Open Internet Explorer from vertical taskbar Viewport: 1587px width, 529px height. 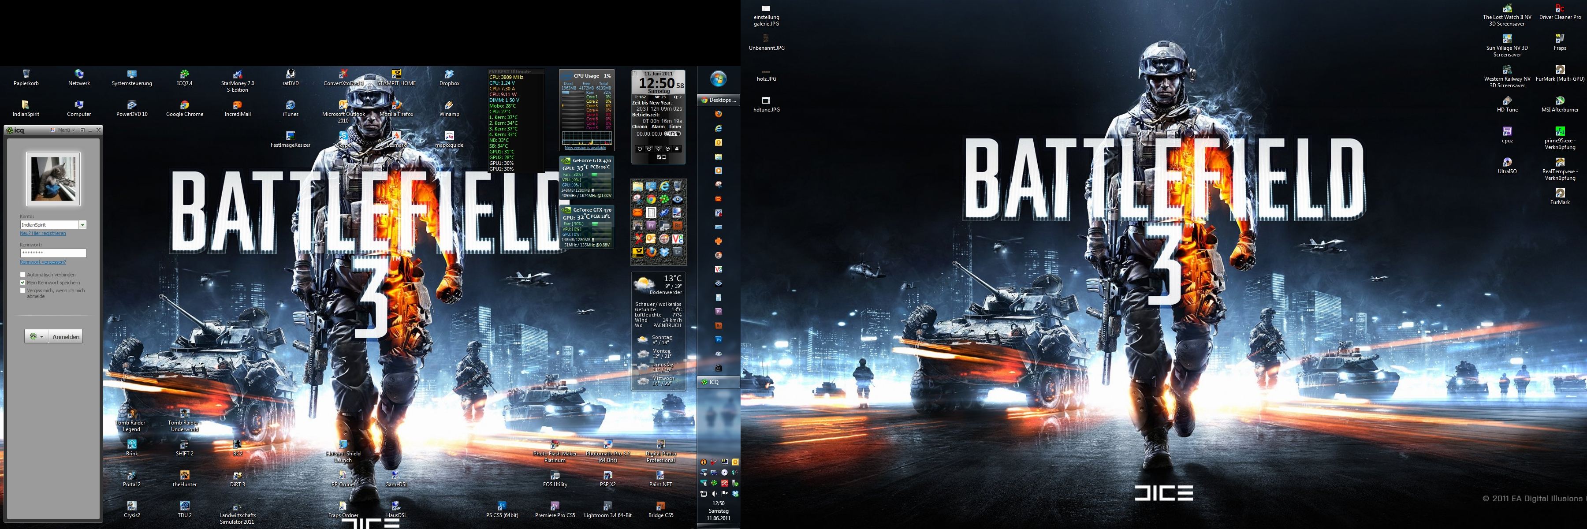pos(719,129)
